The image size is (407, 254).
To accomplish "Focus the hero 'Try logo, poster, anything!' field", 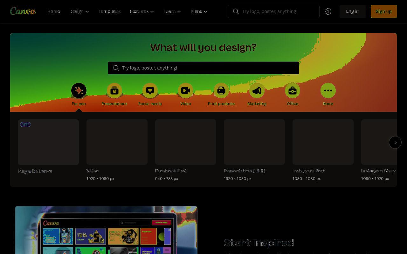I will [203, 68].
